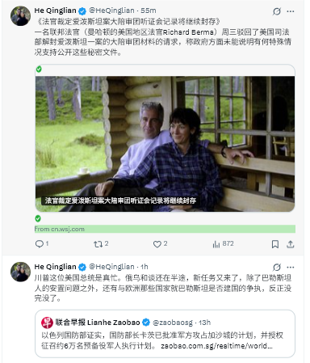Open more options menu on first tweet
The image size is (310, 363).
click(291, 11)
